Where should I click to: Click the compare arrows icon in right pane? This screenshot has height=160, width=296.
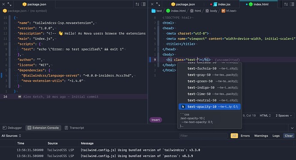coord(286,4)
